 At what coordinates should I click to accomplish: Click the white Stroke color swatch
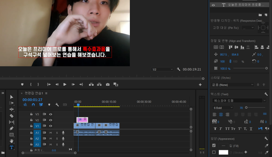(x=223, y=152)
